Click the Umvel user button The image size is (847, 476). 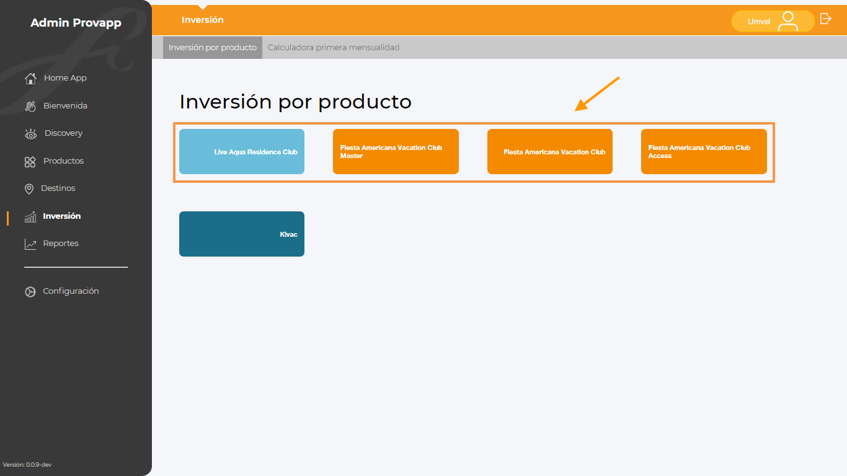[773, 21]
